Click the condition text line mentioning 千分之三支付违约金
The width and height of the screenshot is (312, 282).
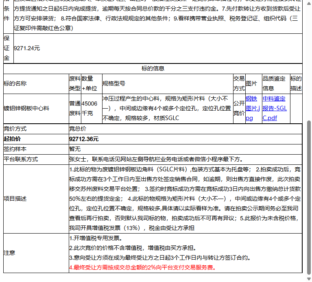pos(157,9)
